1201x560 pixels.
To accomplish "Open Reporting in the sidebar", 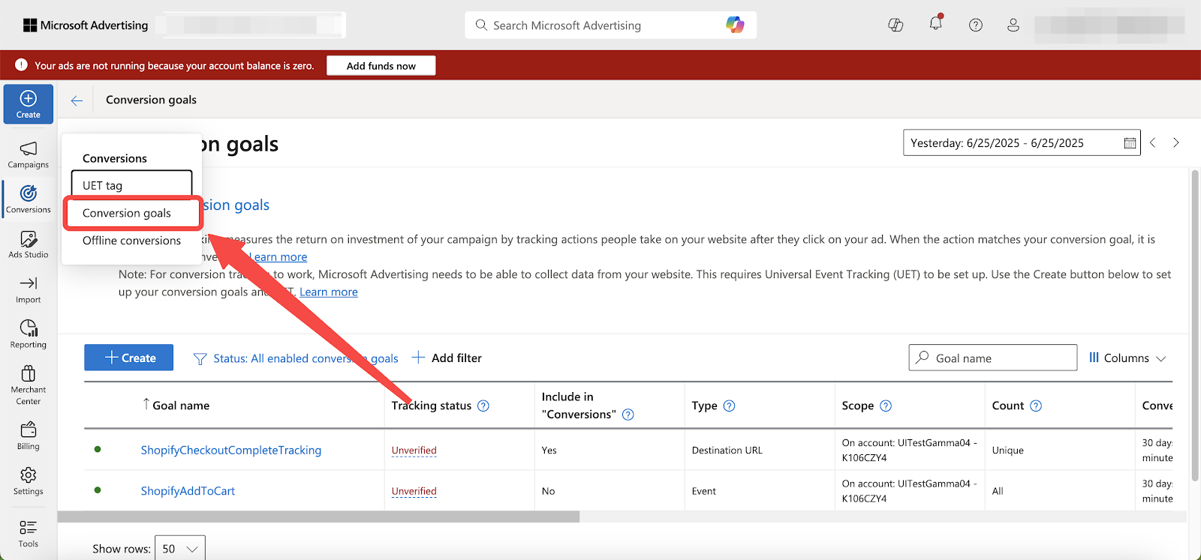I will pyautogui.click(x=29, y=334).
